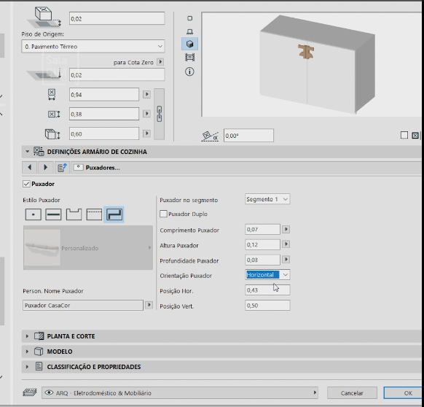Screen dimensions: 424x407
Task: Open the Segmento 1 dropdown
Action: (x=267, y=199)
